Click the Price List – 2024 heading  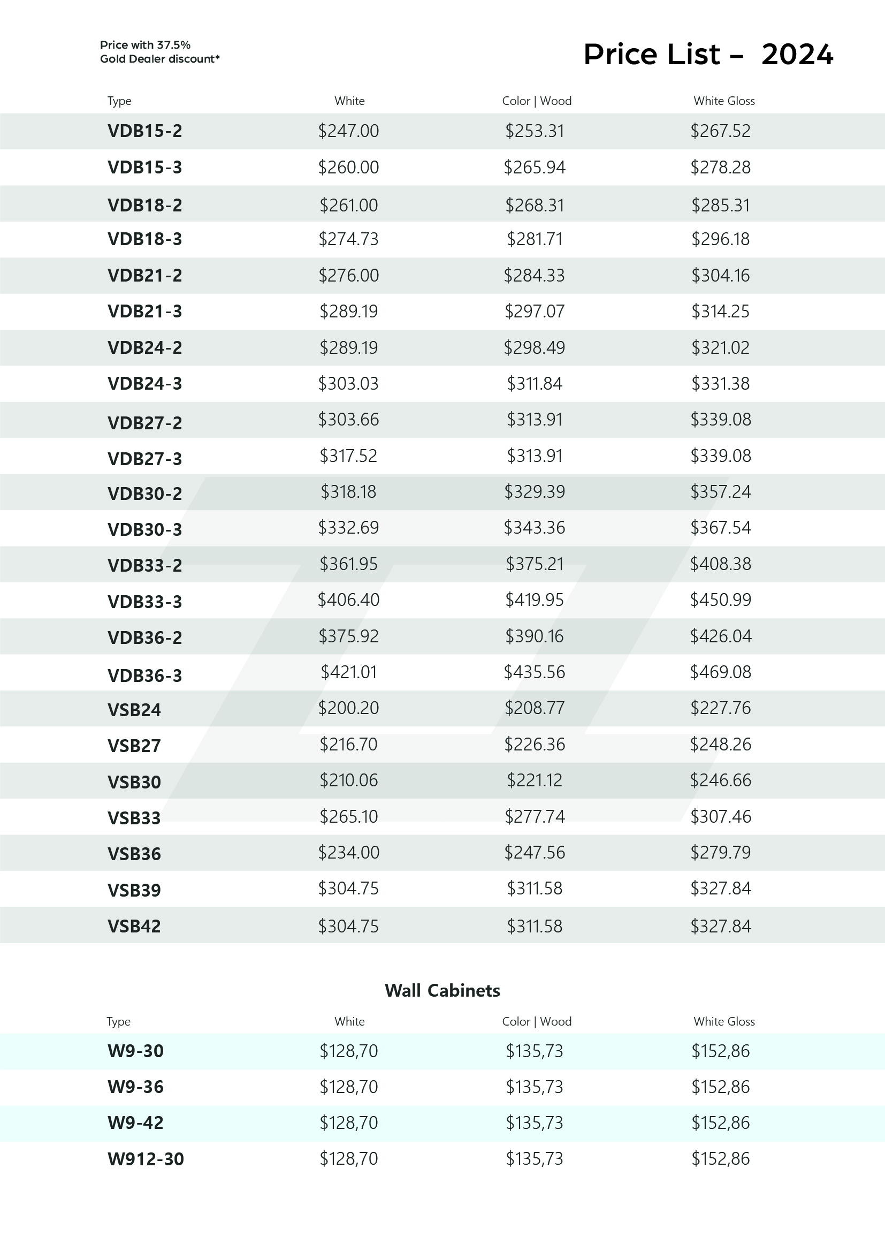pos(708,54)
